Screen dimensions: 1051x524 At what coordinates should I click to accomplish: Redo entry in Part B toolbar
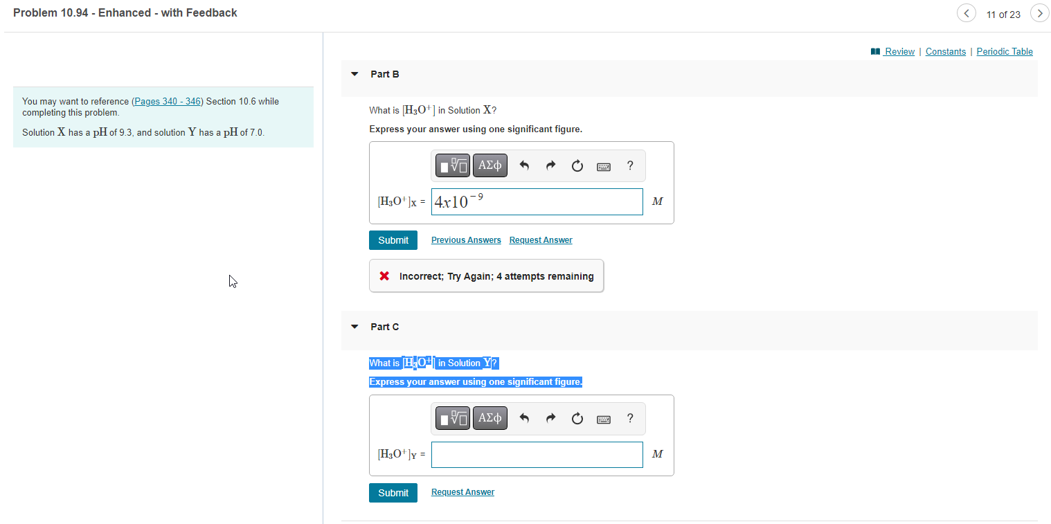[x=551, y=165]
